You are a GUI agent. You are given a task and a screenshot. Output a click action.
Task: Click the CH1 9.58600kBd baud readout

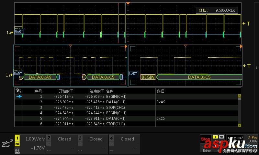pyautogui.click(x=217, y=10)
